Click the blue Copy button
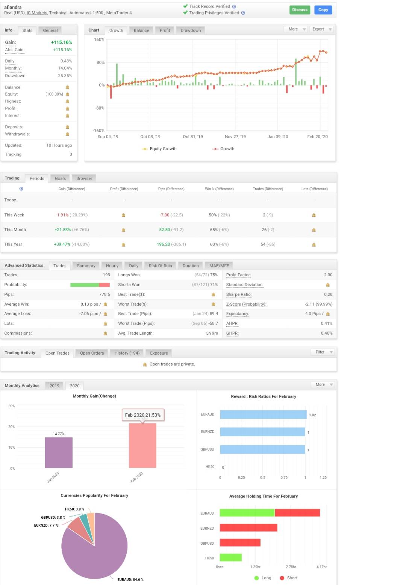 tap(323, 10)
